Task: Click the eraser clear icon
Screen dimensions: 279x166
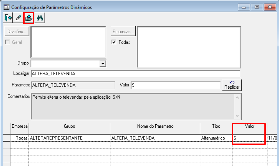Action: tap(18, 18)
